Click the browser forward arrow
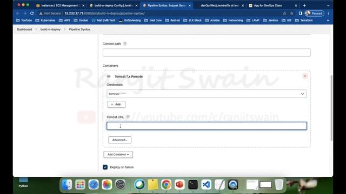 click(25, 13)
